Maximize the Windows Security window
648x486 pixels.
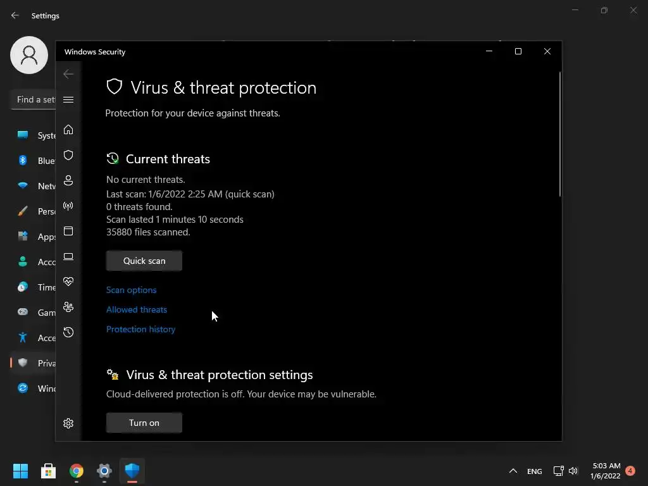pos(518,51)
